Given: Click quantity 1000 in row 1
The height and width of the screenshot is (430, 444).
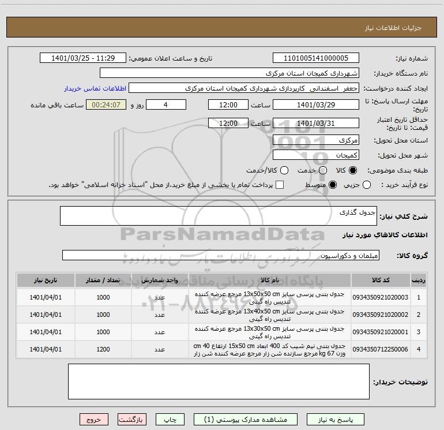Looking at the screenshot, I should pyautogui.click(x=103, y=297).
